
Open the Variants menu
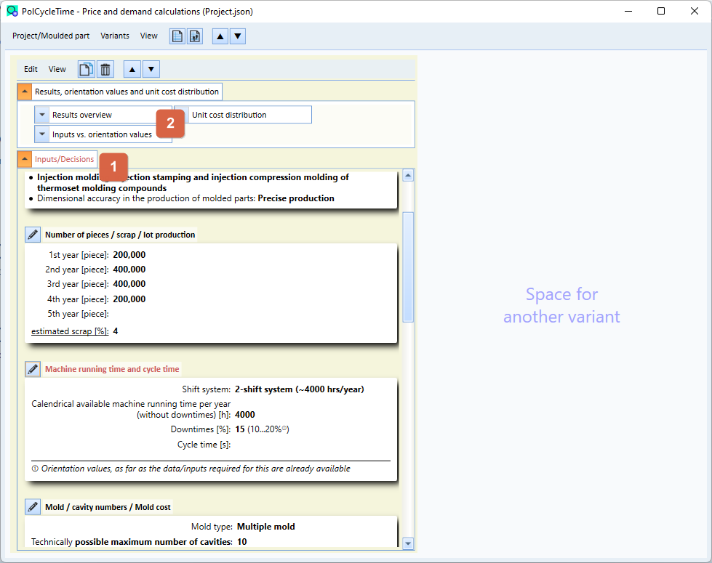tap(115, 36)
